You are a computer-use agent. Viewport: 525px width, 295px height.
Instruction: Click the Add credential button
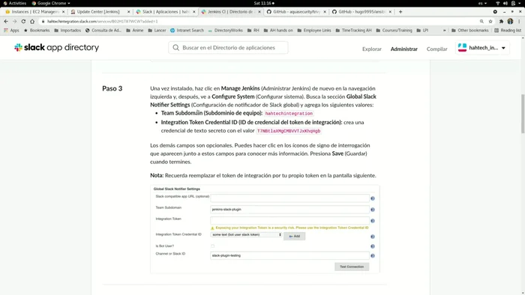click(294, 236)
